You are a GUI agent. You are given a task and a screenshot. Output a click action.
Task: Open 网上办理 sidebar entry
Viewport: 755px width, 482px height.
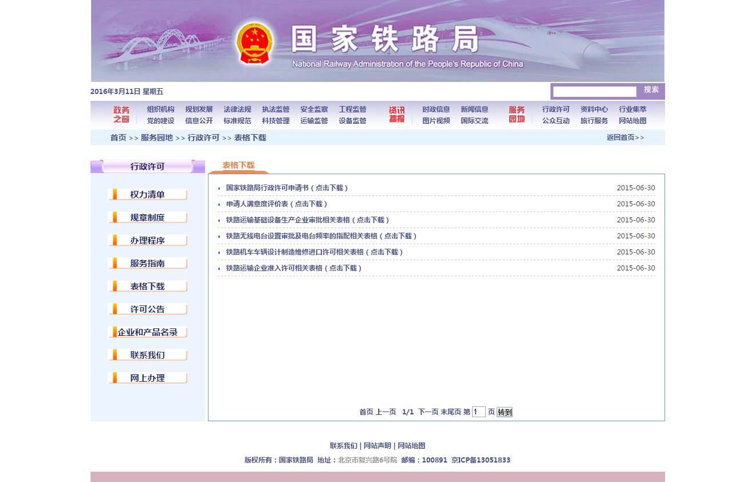147,378
